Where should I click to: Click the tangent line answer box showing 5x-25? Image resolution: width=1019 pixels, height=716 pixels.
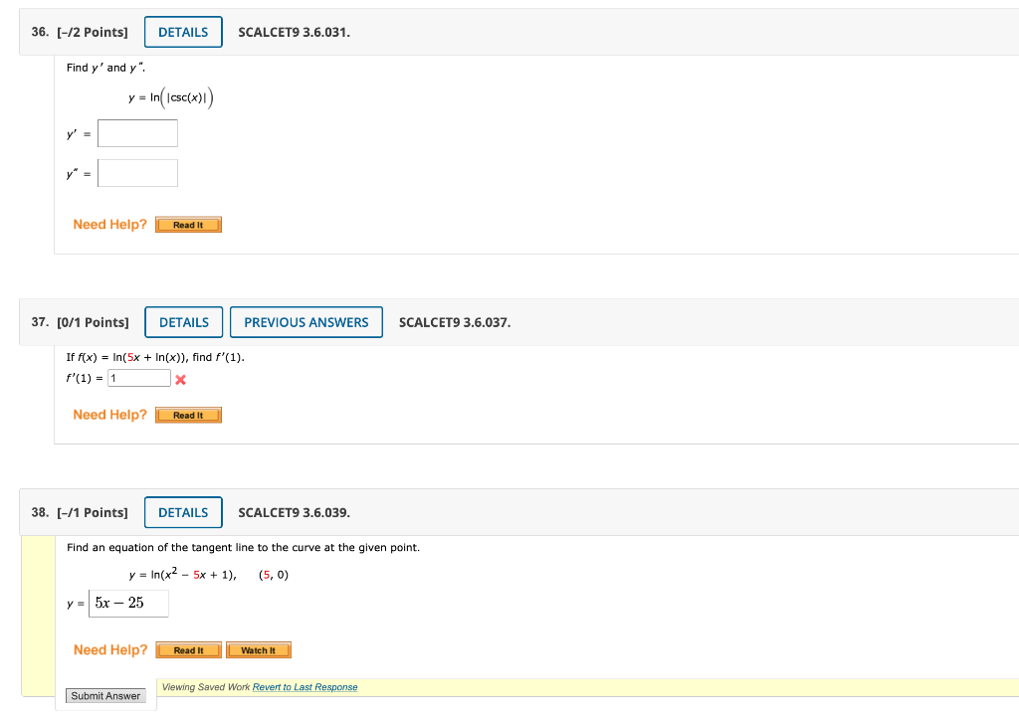[127, 603]
